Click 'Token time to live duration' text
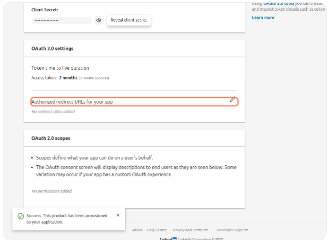Screen dimensions: 328x242 [x=60, y=68]
